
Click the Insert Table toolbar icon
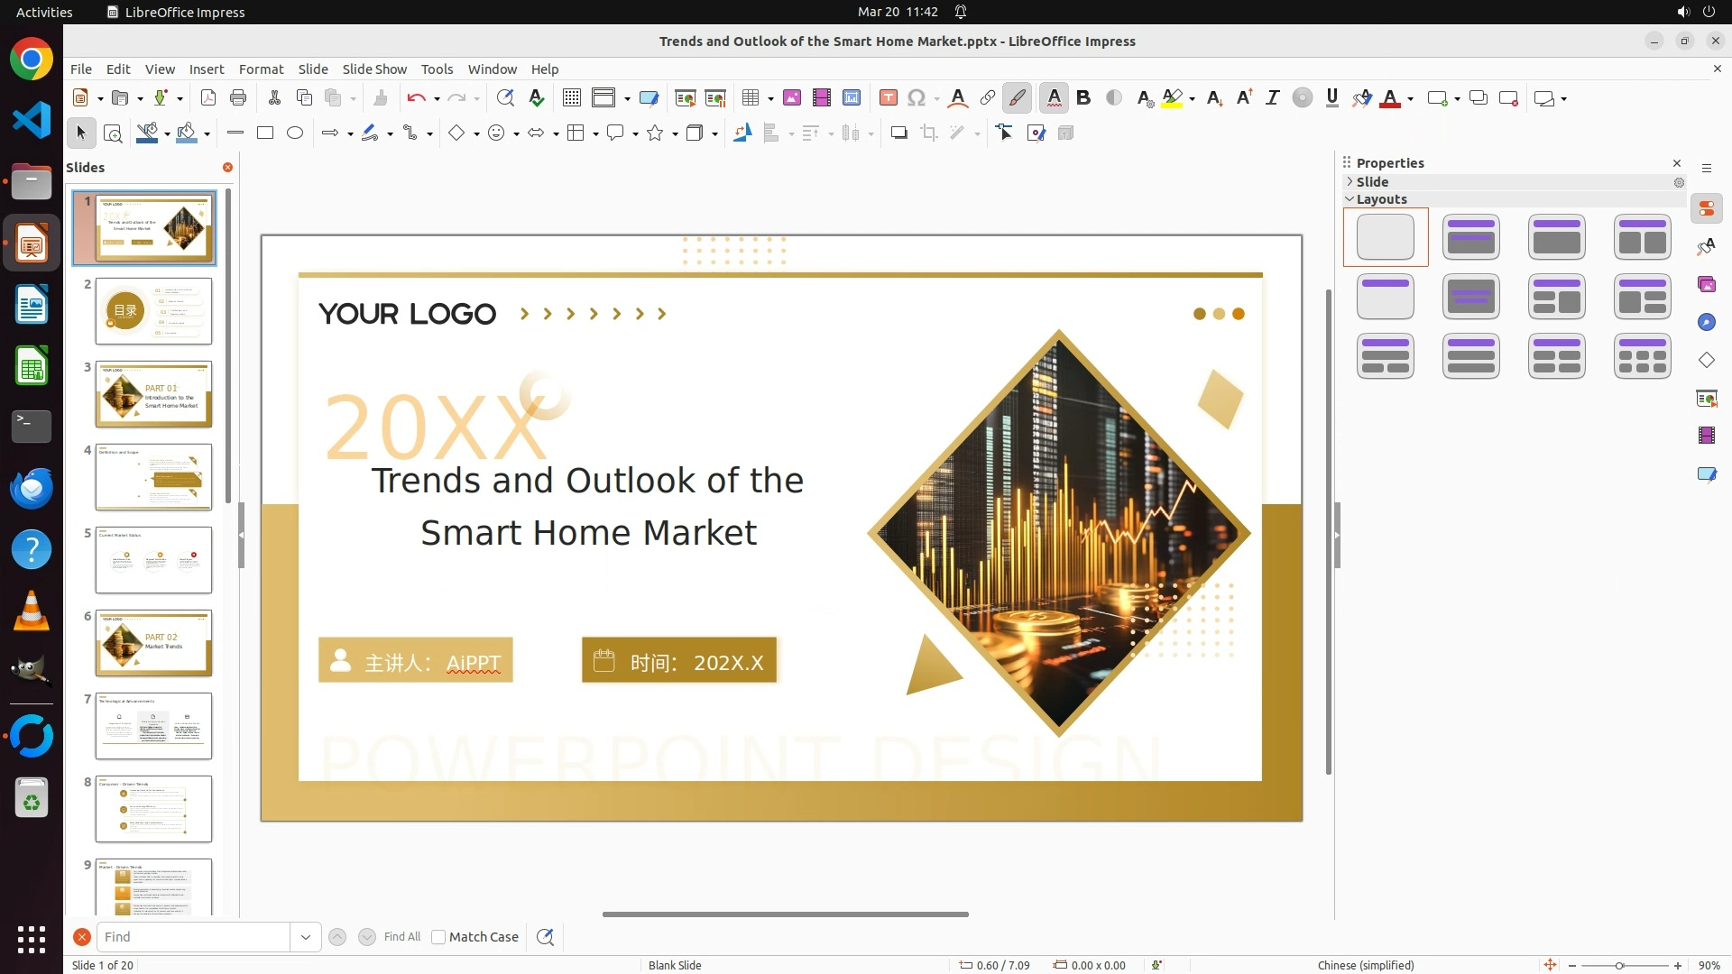(750, 98)
